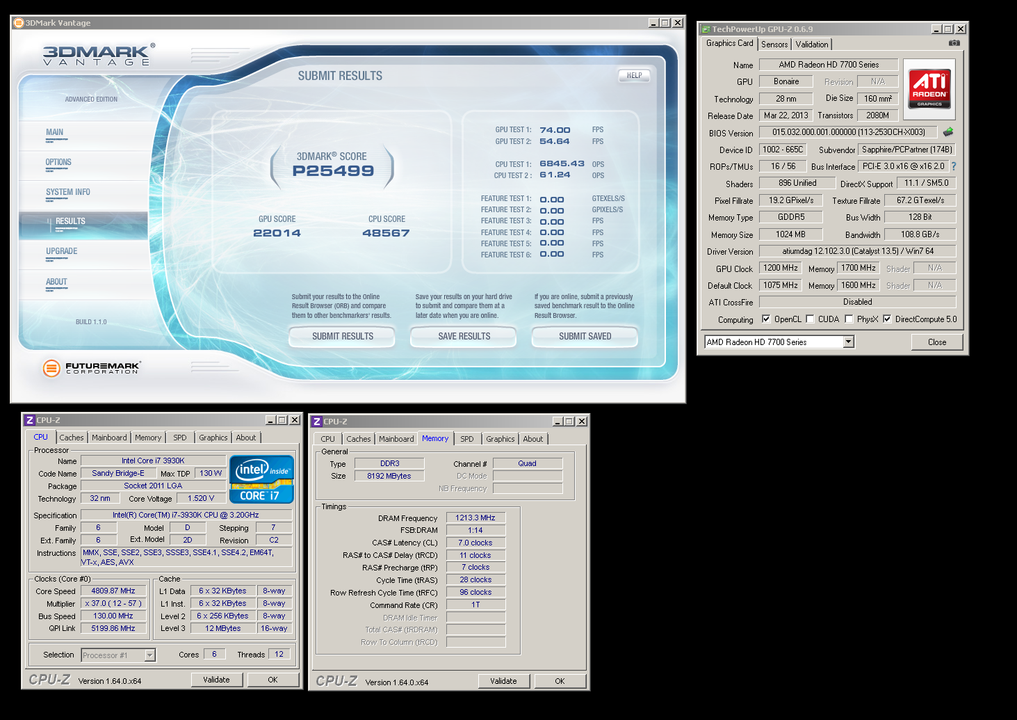1017x720 pixels.
Task: Open the SPD tab in CPU-Z CPU window
Action: pos(180,438)
